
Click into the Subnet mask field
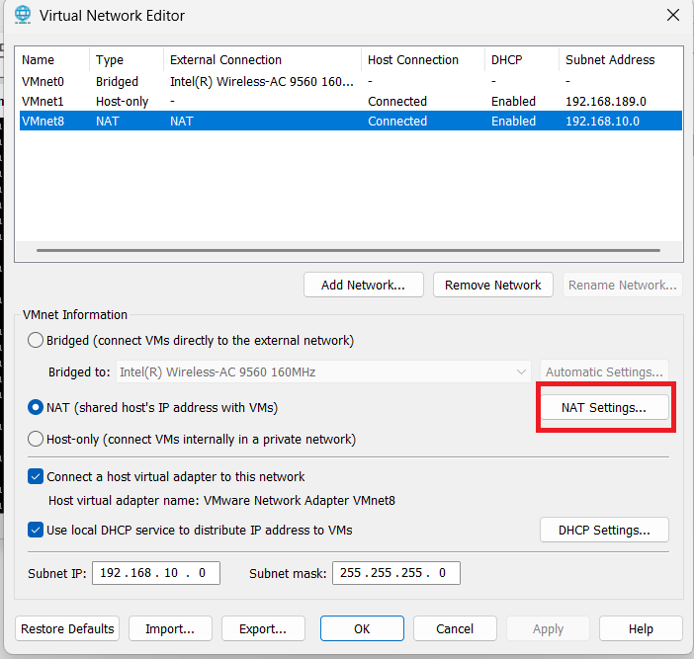click(395, 573)
